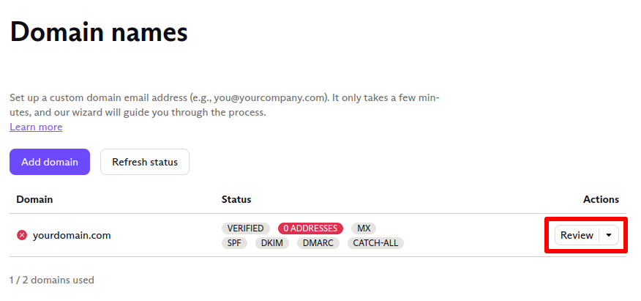The height and width of the screenshot is (301, 641).
Task: Click the yourdomain.com domain name
Action: [72, 236]
